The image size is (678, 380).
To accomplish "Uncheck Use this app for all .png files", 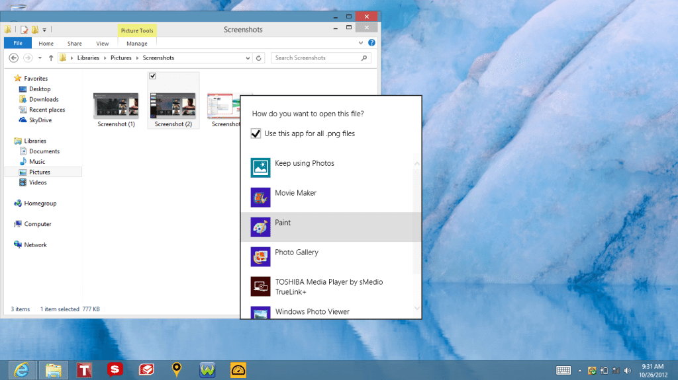I will [256, 133].
